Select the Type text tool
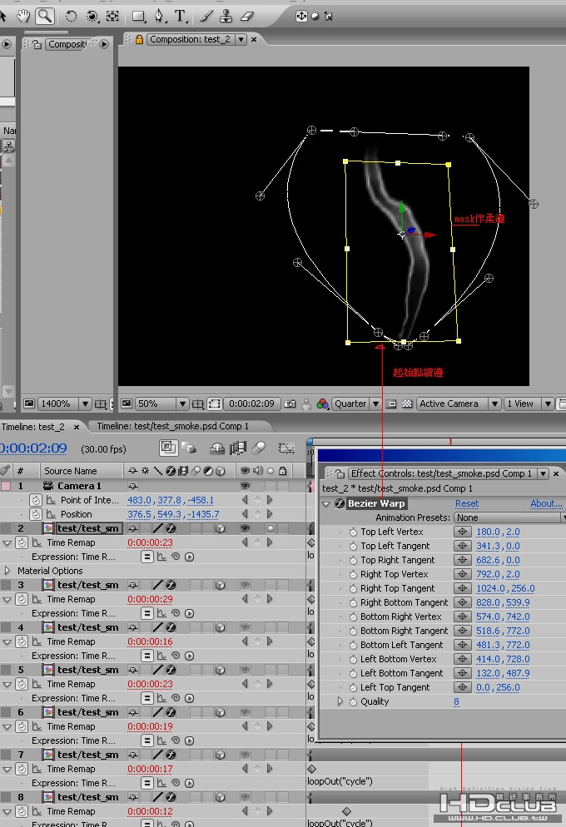The image size is (566, 827). (x=181, y=17)
